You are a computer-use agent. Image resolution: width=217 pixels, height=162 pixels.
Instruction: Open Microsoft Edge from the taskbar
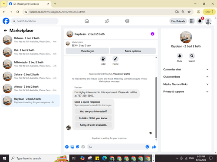point(105,158)
